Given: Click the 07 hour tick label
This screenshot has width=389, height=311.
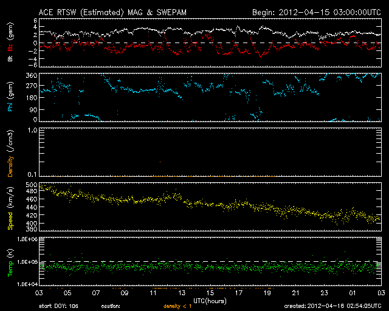Looking at the screenshot, I should click(95, 293).
